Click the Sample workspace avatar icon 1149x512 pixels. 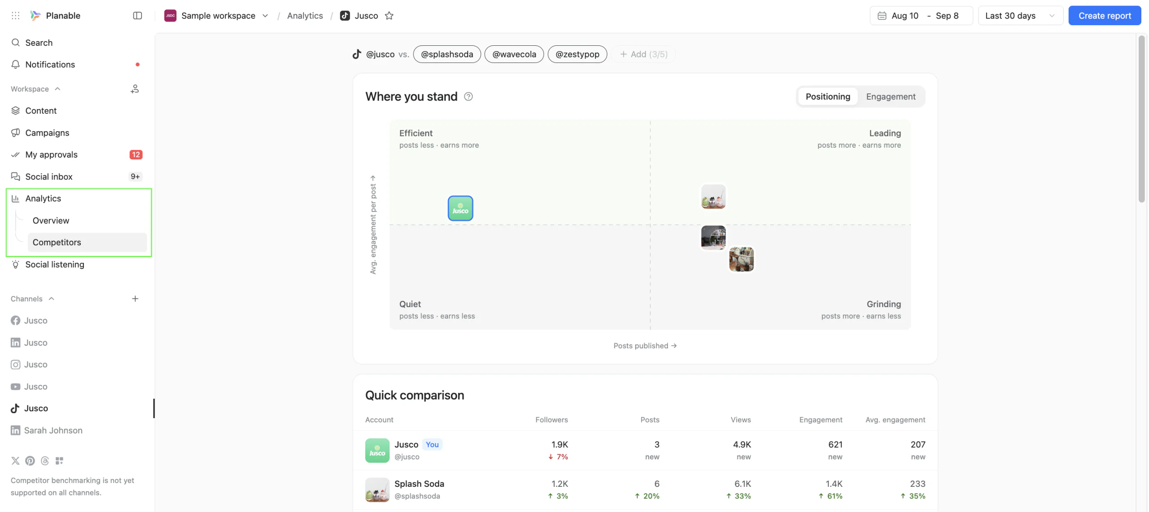click(x=170, y=16)
